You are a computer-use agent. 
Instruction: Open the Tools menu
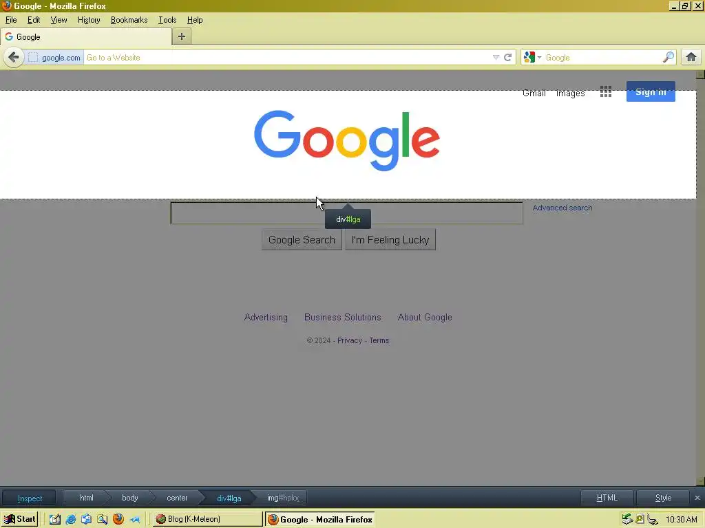(167, 20)
